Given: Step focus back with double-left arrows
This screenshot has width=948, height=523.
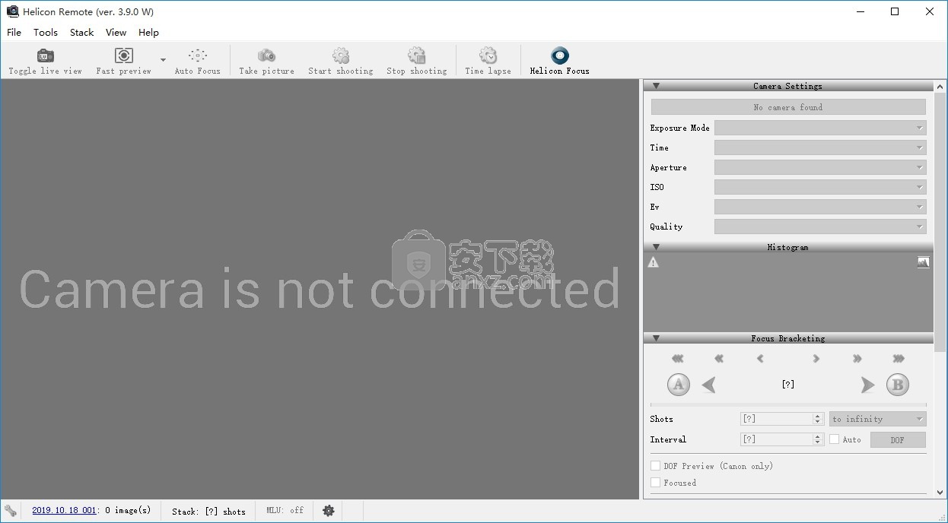Looking at the screenshot, I should click(x=719, y=359).
